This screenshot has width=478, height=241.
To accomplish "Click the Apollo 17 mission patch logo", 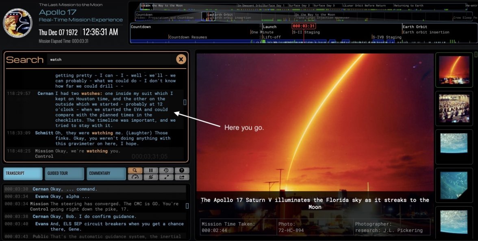I will pyautogui.click(x=17, y=23).
